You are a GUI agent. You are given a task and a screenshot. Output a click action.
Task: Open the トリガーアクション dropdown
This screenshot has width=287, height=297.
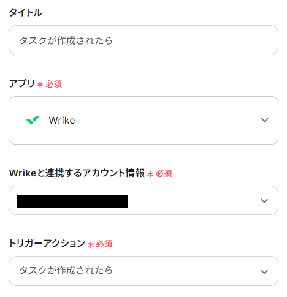143,271
